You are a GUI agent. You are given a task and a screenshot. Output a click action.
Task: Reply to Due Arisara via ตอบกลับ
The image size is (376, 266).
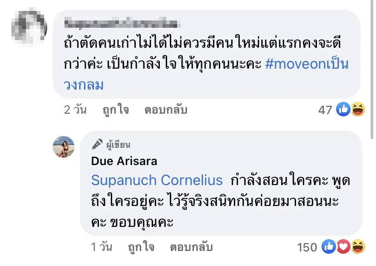[192, 247]
